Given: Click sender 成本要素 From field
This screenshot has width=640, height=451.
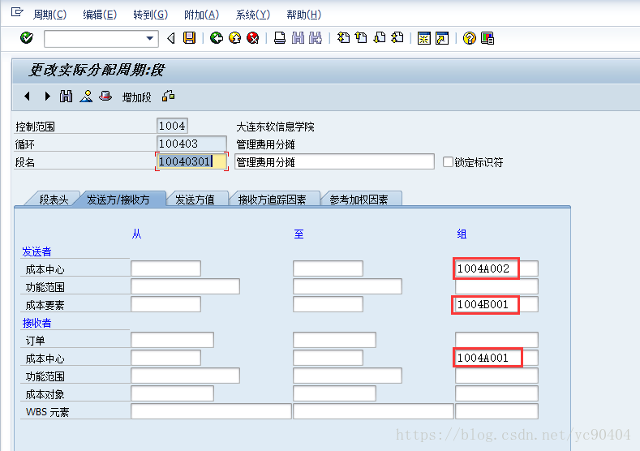Looking at the screenshot, I should [x=165, y=304].
